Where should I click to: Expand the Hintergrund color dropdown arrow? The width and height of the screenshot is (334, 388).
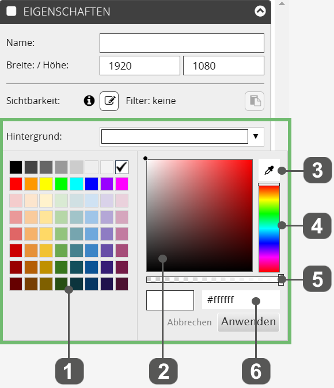(x=256, y=136)
